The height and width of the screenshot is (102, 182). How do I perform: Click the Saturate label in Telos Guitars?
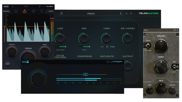107,56
